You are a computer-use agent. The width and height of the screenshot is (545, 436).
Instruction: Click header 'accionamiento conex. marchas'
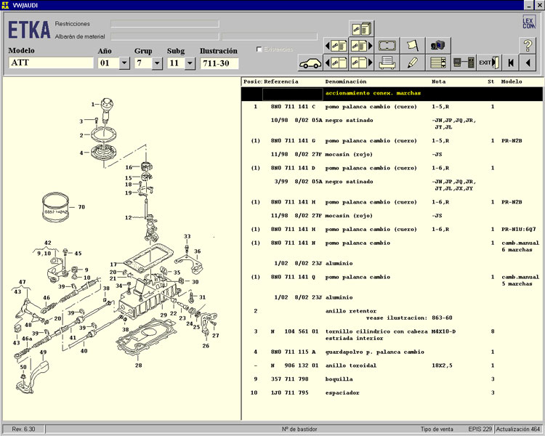[373, 93]
